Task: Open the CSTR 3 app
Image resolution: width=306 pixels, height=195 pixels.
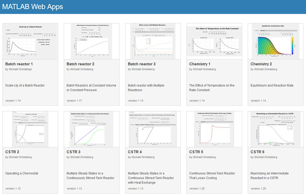Action: (x=71, y=152)
